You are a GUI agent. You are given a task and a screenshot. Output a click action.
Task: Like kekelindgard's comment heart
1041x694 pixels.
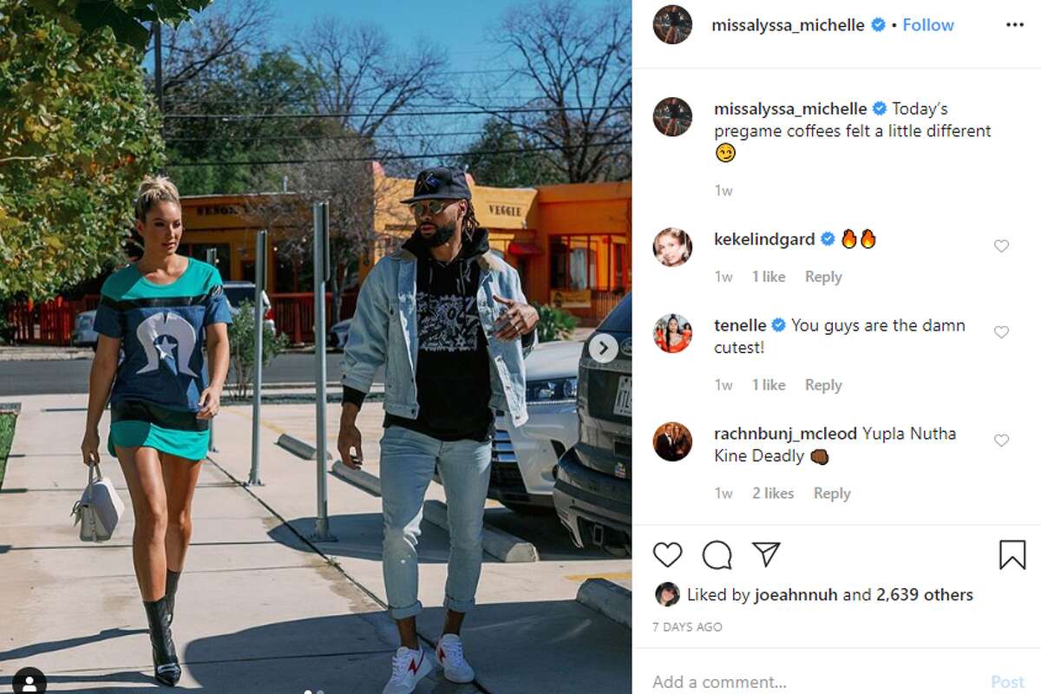tap(1001, 246)
